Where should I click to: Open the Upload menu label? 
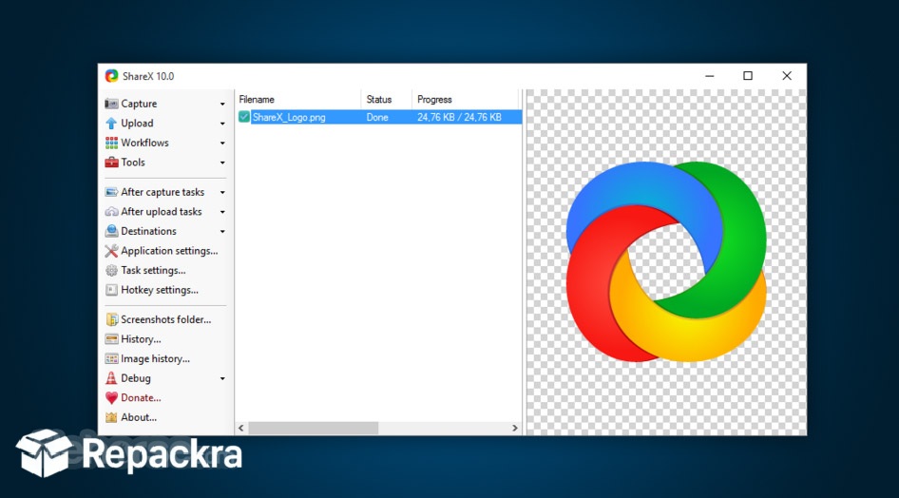tap(137, 124)
